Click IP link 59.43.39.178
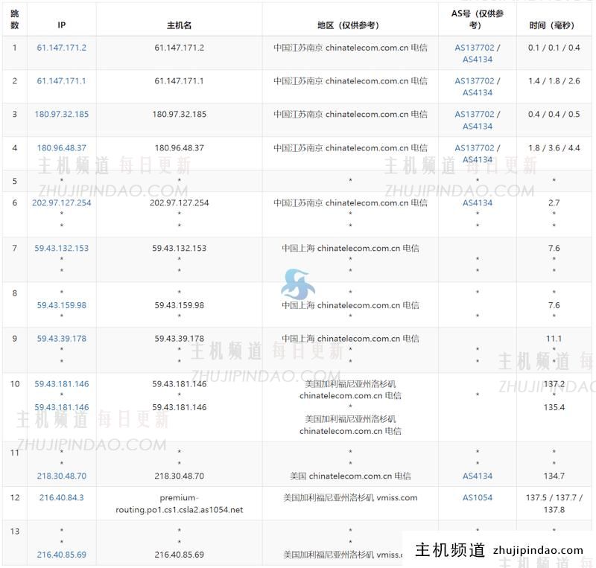 point(62,339)
